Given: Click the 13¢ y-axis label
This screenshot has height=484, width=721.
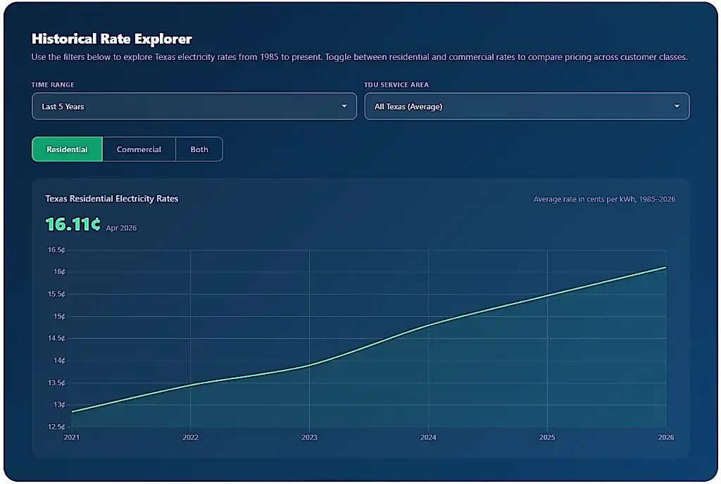Looking at the screenshot, I should coord(59,405).
